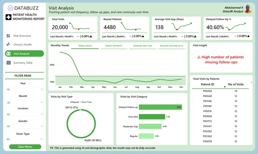Select patient row P00656

coord(220,116)
